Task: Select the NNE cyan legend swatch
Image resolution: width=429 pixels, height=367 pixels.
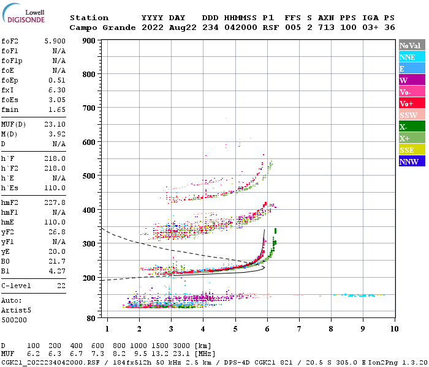Action: (412, 57)
